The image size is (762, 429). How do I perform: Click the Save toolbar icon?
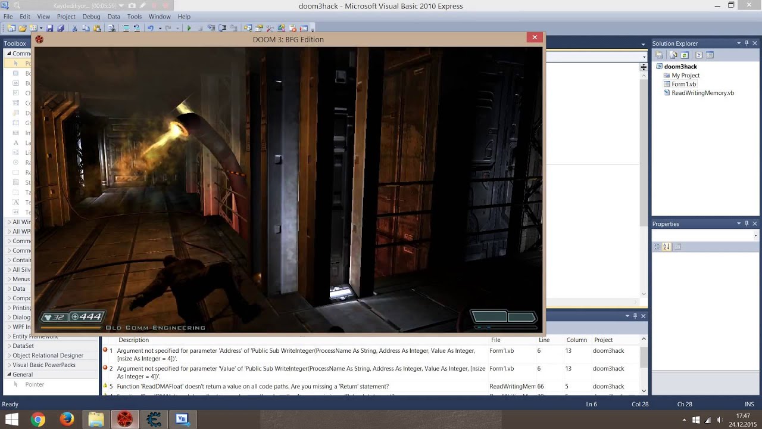pos(50,28)
